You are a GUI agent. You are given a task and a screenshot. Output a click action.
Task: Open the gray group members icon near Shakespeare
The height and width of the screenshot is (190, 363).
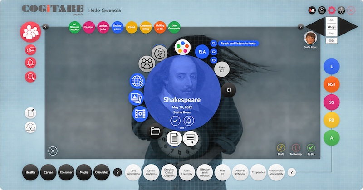tap(147, 63)
